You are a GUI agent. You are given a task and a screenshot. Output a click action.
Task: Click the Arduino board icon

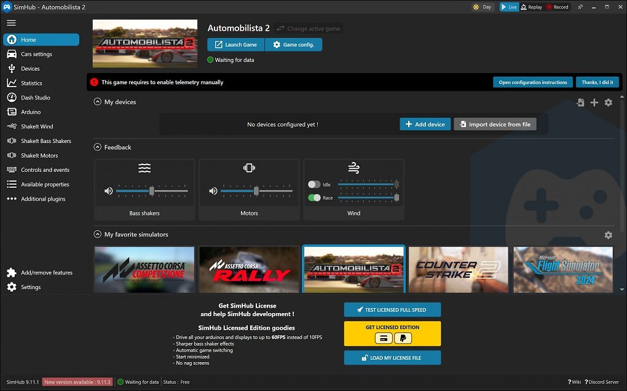pyautogui.click(x=12, y=112)
